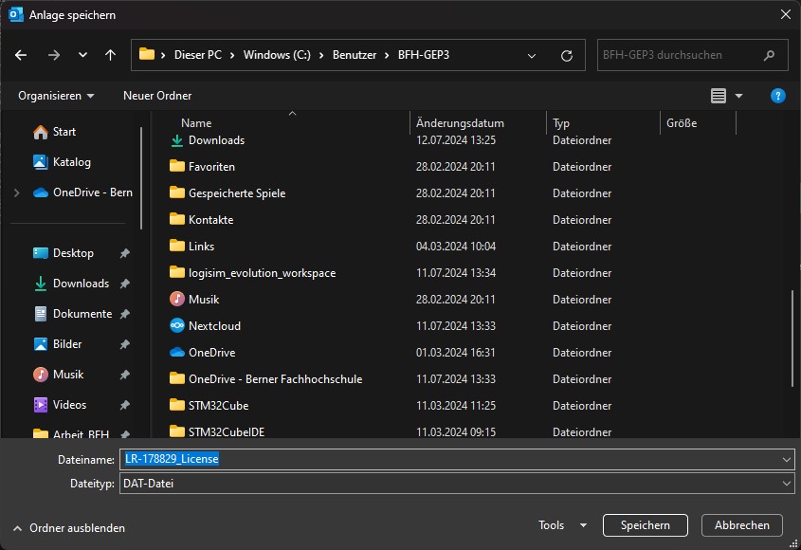Click the Dateiname input field
Screen dimensions: 801x550
coord(457,459)
